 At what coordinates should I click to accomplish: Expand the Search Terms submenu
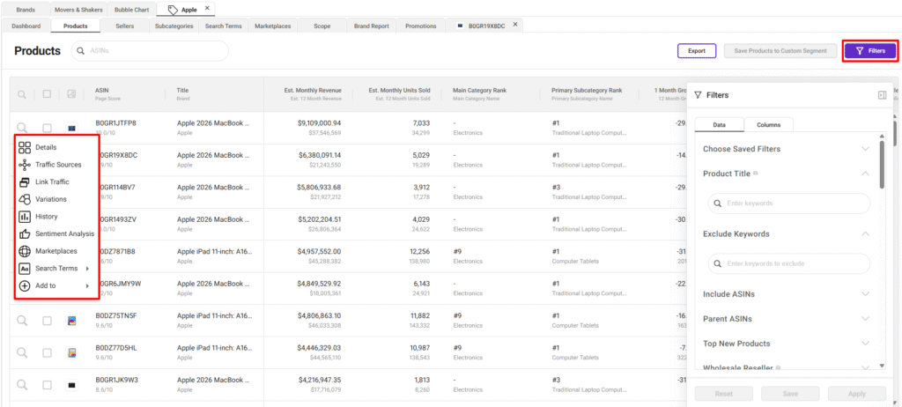coord(55,269)
